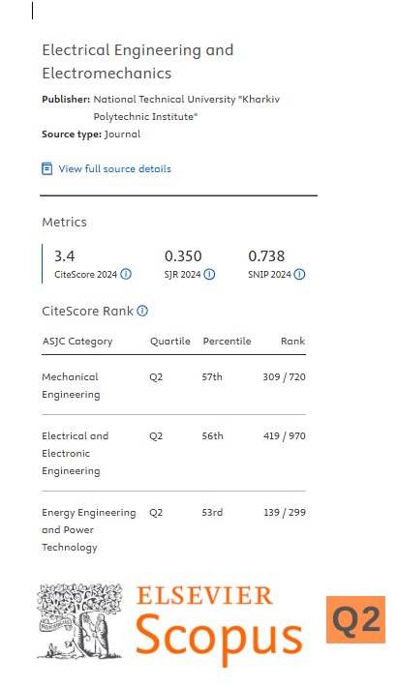Click the ASJC Category column header
The image size is (397, 687).
pos(77,342)
